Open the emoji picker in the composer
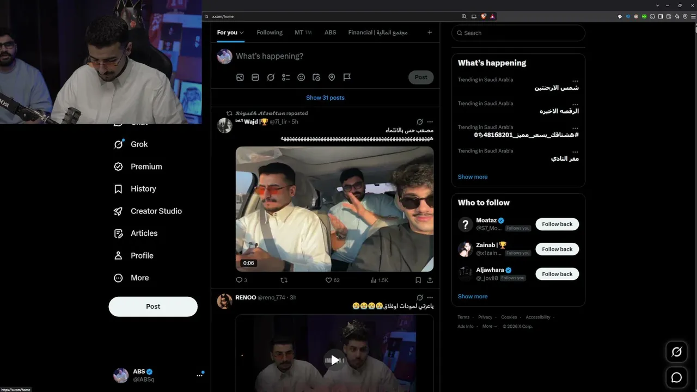The width and height of the screenshot is (697, 392). pos(301,77)
